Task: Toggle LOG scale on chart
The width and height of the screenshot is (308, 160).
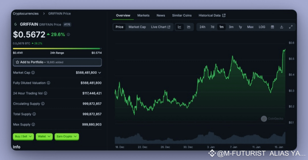Action: (x=262, y=27)
